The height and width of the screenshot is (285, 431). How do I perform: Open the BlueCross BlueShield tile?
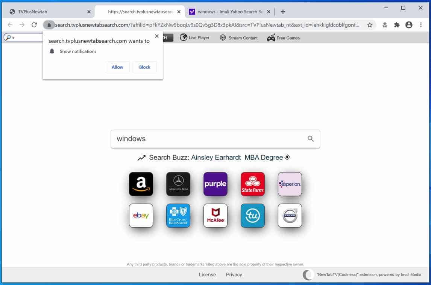pyautogui.click(x=178, y=215)
